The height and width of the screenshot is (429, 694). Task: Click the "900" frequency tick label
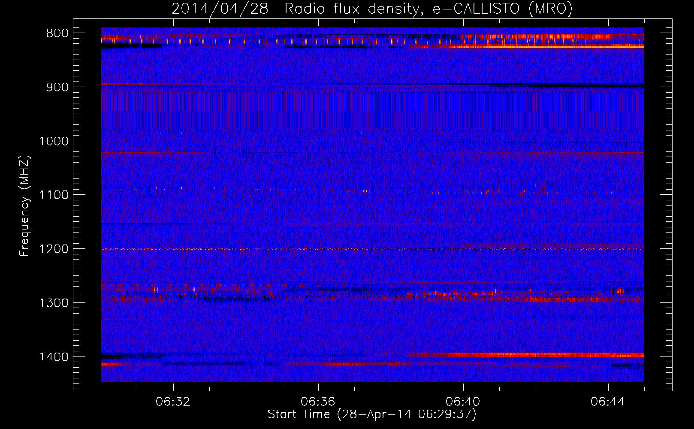coord(57,87)
